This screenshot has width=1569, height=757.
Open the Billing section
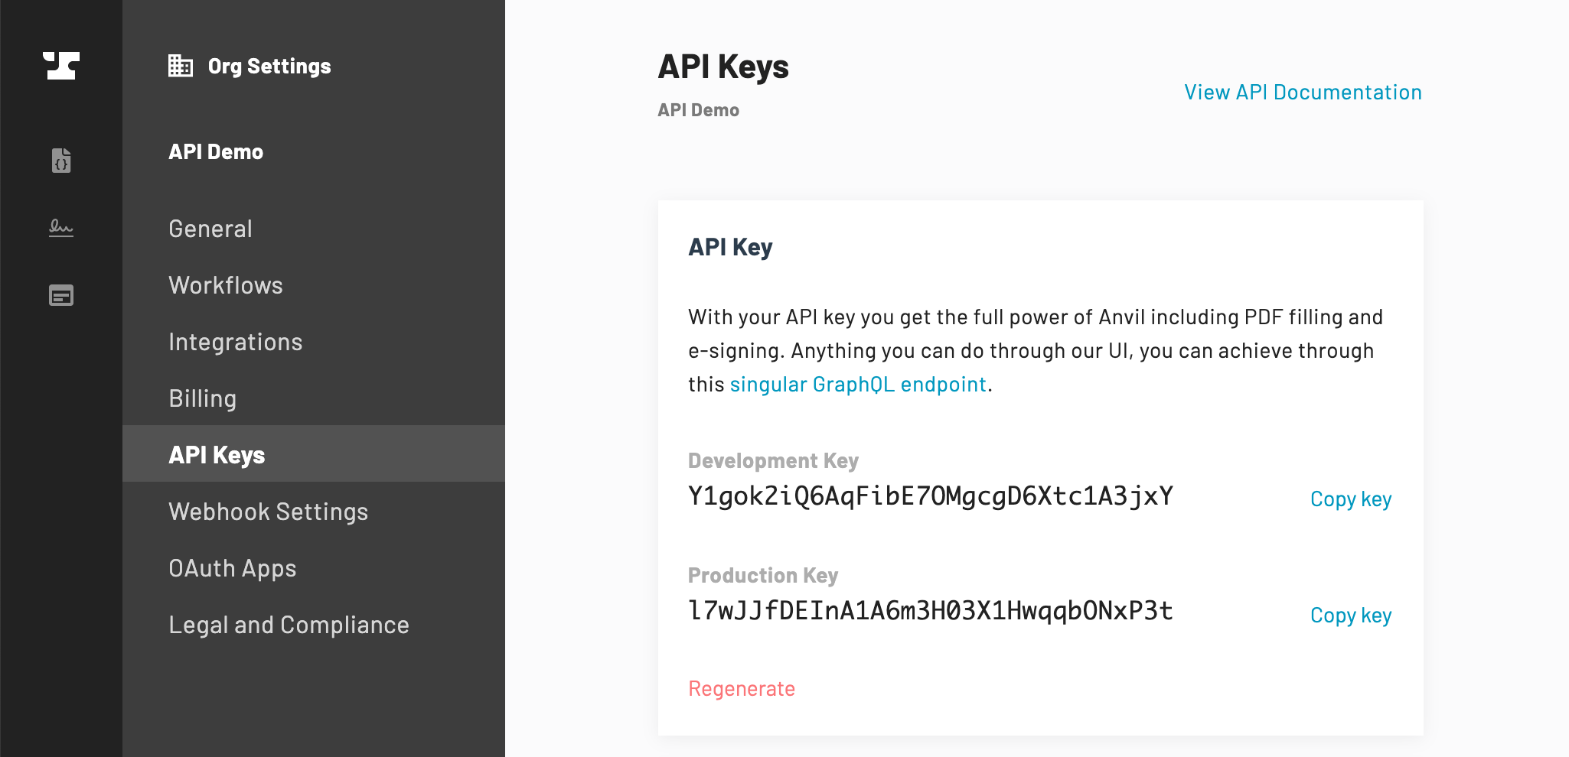[203, 398]
